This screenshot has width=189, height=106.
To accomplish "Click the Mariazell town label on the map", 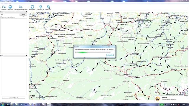I will click(127, 74).
